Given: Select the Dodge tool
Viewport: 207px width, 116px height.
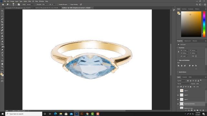Looking at the screenshot, I should coord(2,50).
